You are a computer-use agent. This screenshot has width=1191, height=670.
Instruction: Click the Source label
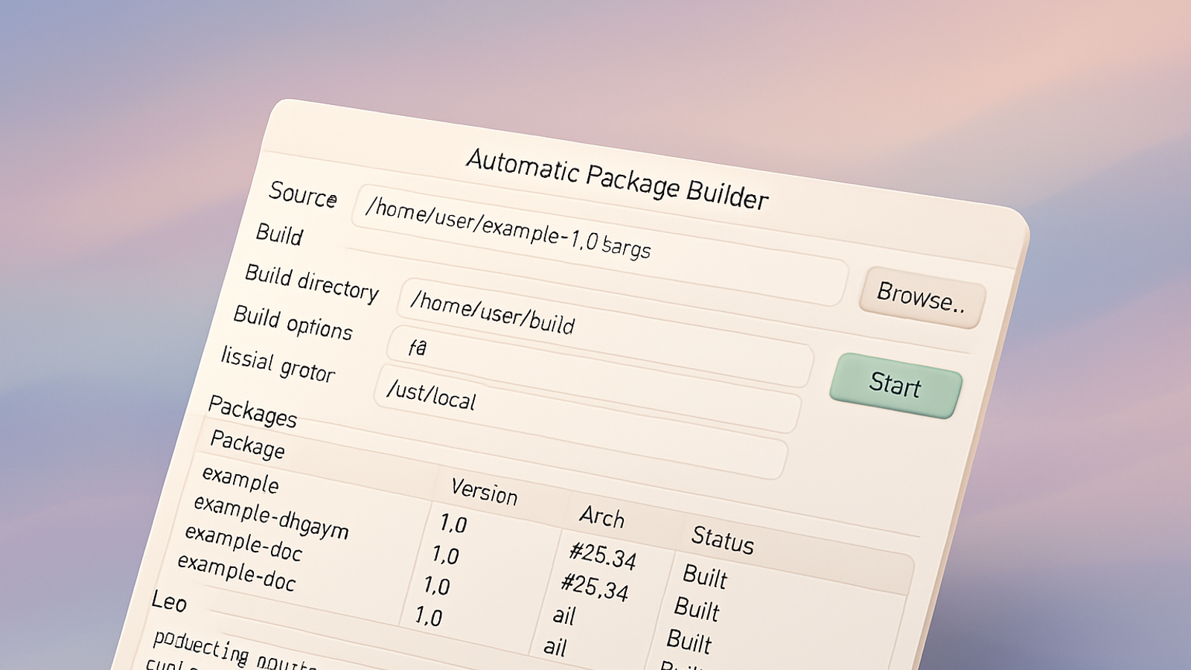click(302, 195)
